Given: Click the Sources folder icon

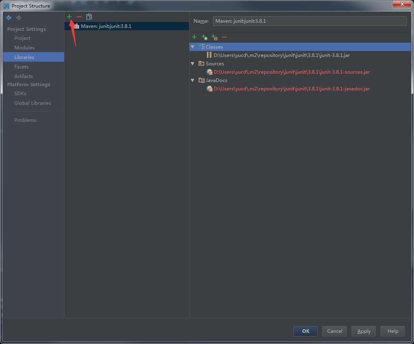Looking at the screenshot, I should click(x=201, y=63).
